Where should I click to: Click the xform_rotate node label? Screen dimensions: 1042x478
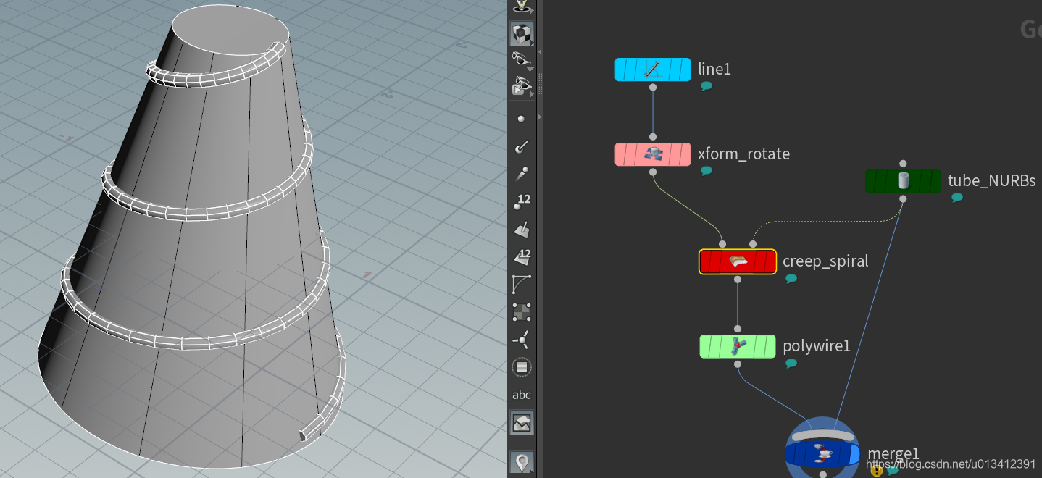click(x=743, y=154)
